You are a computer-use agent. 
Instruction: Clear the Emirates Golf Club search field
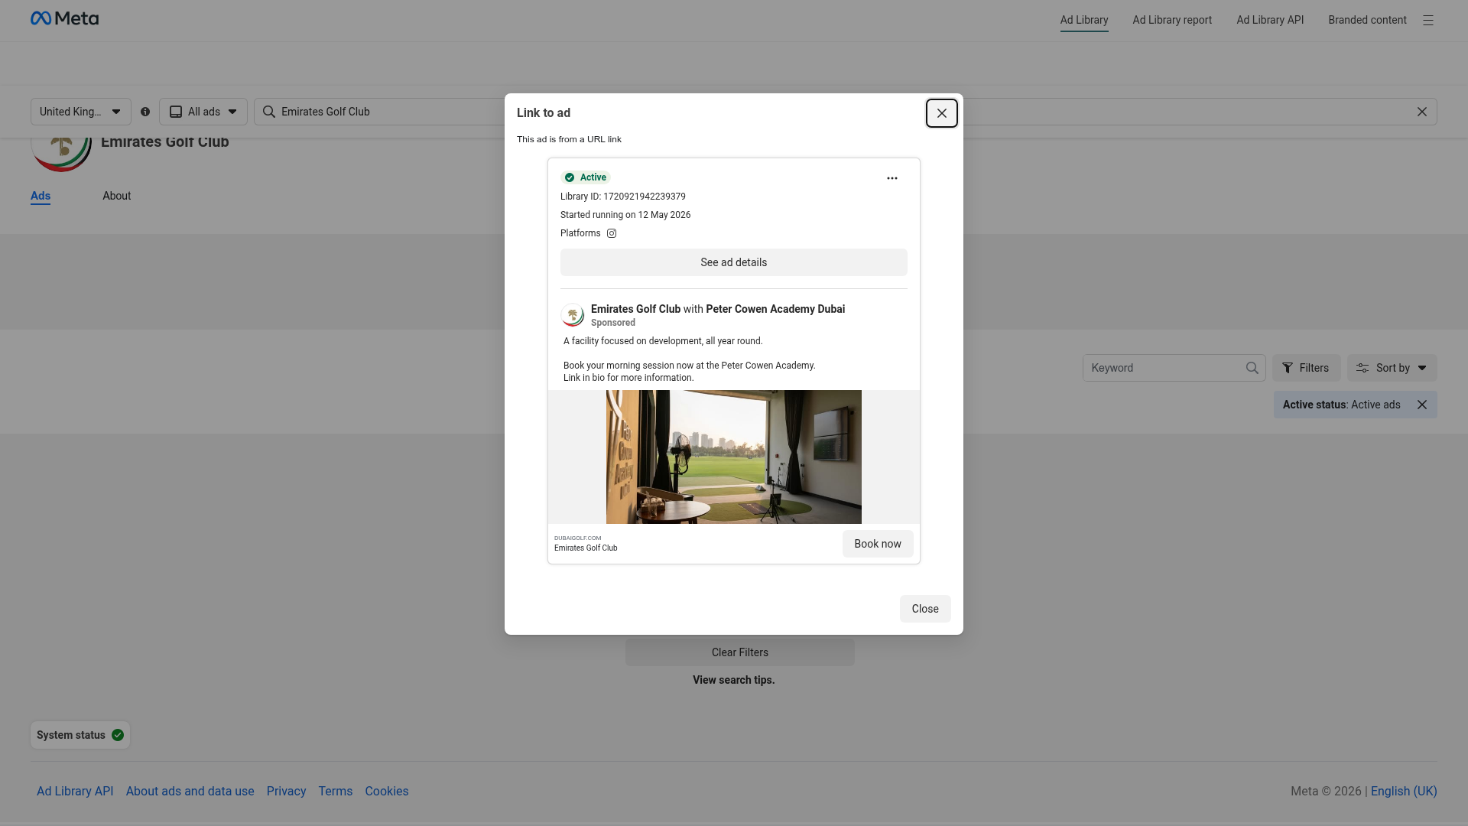coord(1421,112)
